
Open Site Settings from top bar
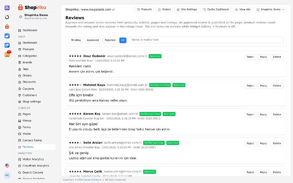point(187,10)
